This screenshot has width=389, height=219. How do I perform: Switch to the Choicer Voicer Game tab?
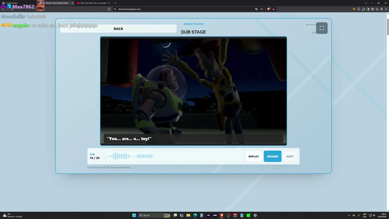[x=57, y=3]
